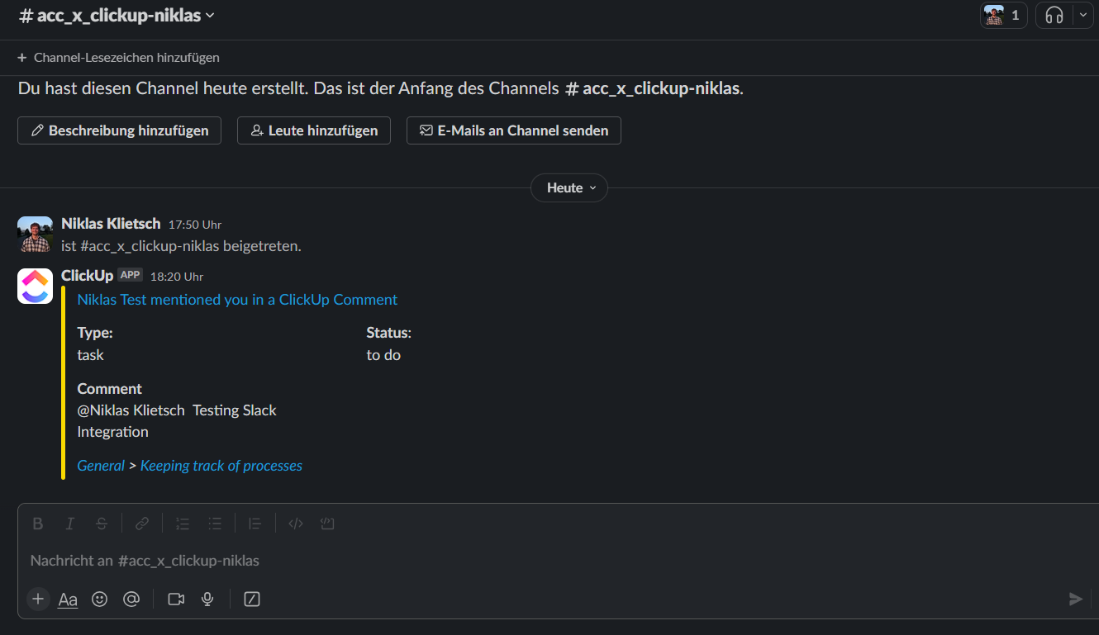Viewport: 1099px width, 635px height.
Task: Open the emoji picker
Action: (x=100, y=599)
